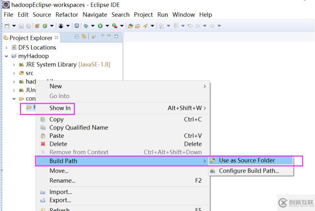Minimize the Project Explorer panel
Viewport: 315px width, 211px height.
tap(109, 35)
